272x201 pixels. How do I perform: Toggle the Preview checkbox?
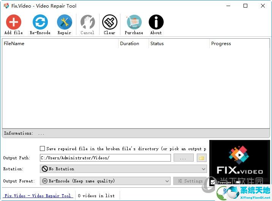(213, 182)
